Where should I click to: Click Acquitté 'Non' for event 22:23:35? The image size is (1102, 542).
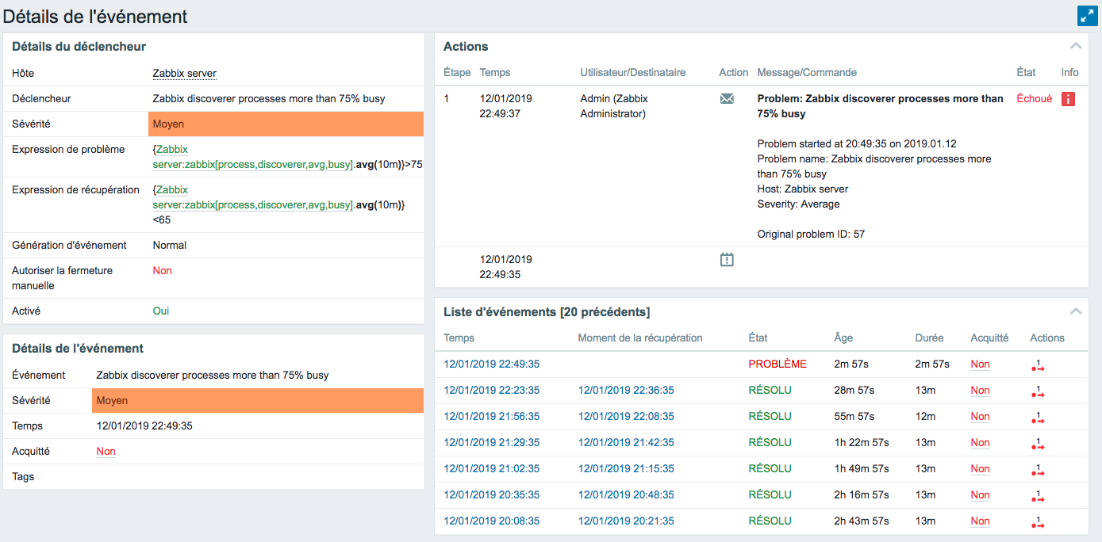[x=980, y=391]
